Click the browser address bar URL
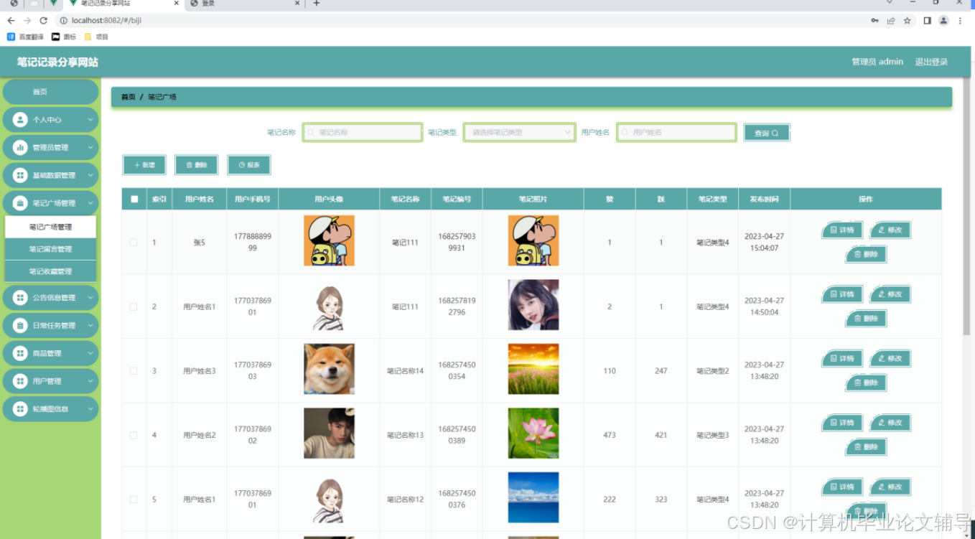 [106, 21]
